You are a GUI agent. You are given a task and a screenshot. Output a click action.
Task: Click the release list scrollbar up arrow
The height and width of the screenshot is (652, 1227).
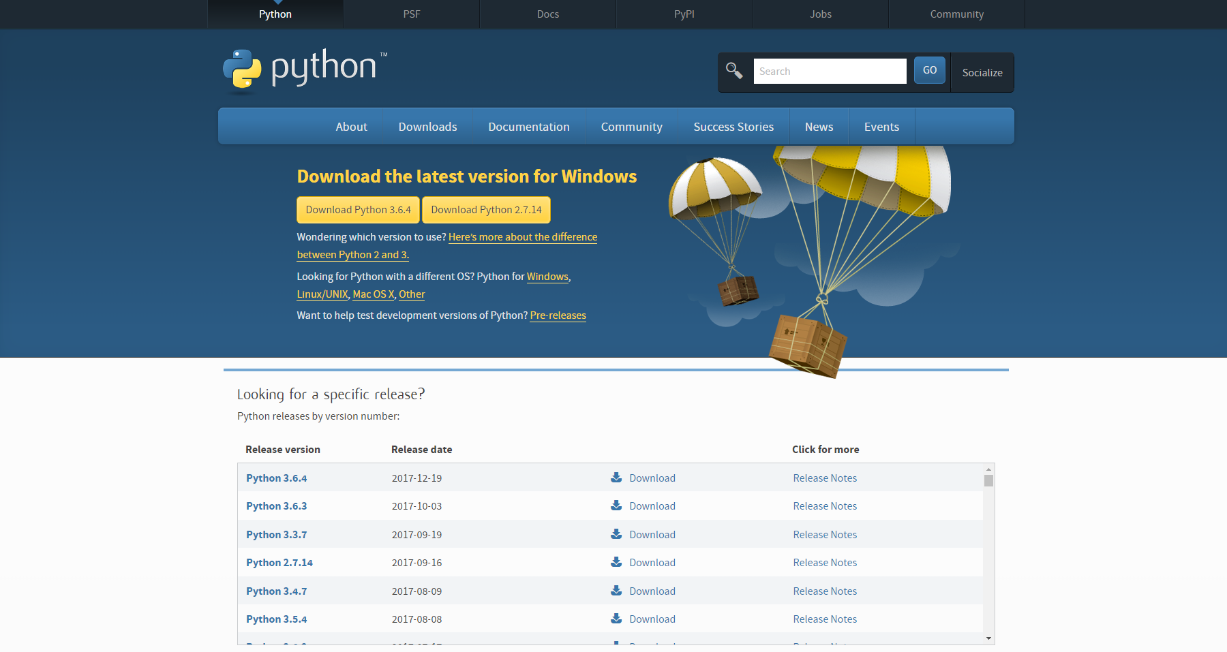(x=988, y=469)
